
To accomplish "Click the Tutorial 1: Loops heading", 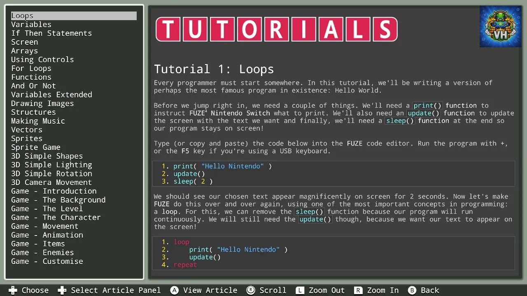I will (214, 69).
